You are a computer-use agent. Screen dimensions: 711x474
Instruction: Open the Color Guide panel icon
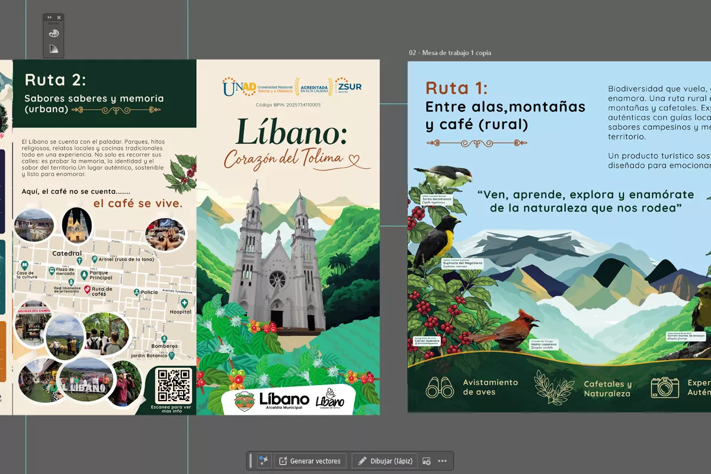tap(53, 49)
